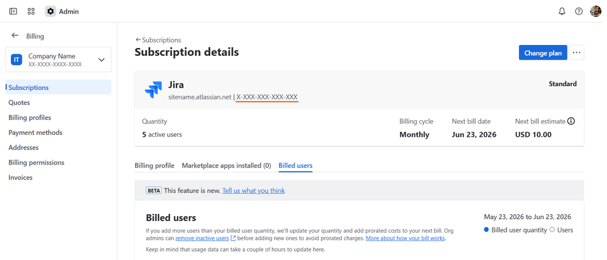Open the more actions ellipsis menu
This screenshot has width=607, height=260.
click(x=577, y=53)
